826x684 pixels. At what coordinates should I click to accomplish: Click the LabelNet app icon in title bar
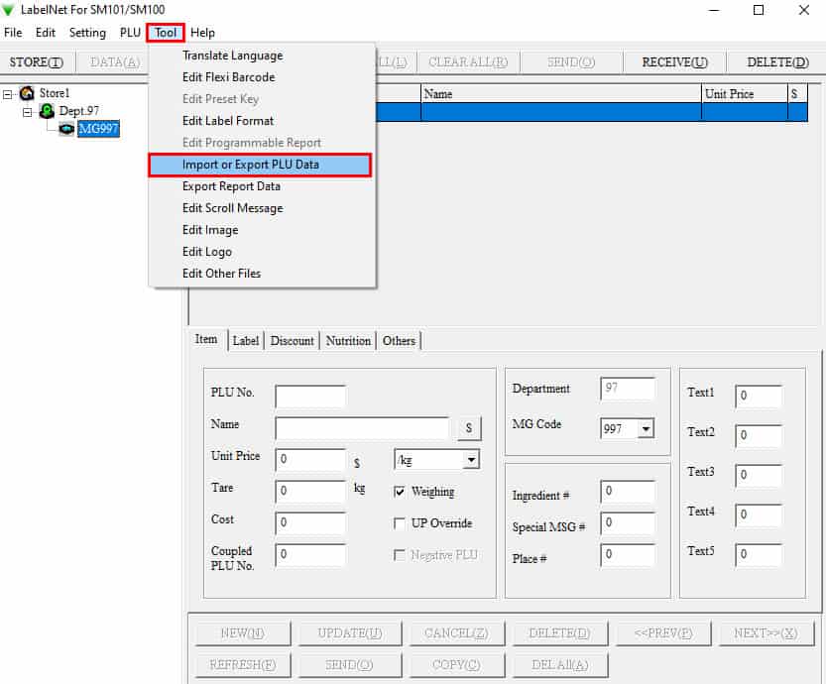[8, 10]
